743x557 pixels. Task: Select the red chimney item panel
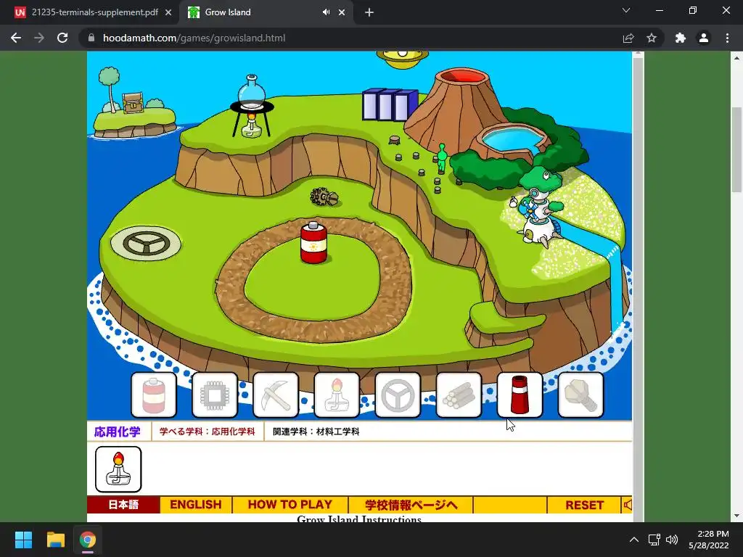click(520, 395)
